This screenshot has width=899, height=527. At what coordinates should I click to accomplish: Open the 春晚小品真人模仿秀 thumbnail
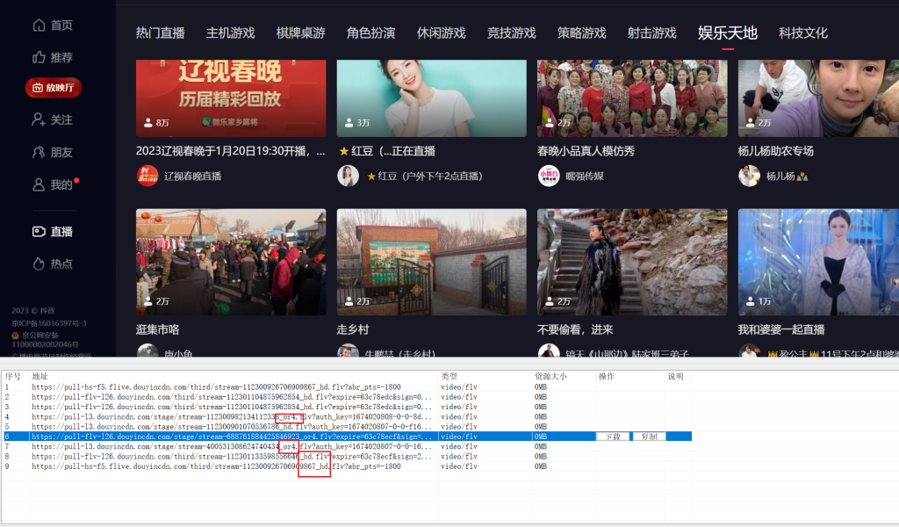tap(632, 98)
